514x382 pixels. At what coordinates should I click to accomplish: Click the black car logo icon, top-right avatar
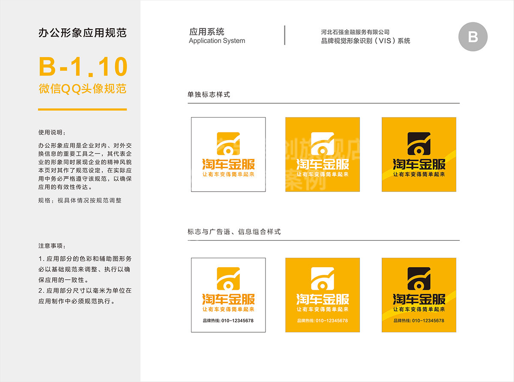419,144
